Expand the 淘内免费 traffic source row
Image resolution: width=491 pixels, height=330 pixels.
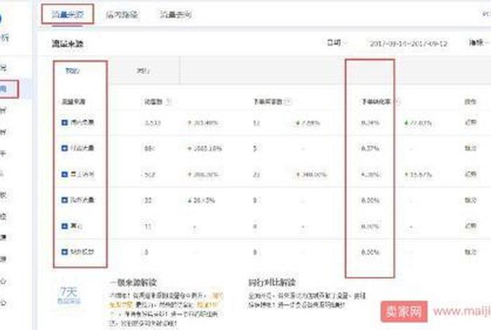[65, 123]
